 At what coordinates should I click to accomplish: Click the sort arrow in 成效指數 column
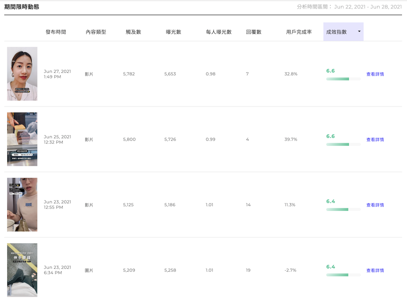[359, 32]
